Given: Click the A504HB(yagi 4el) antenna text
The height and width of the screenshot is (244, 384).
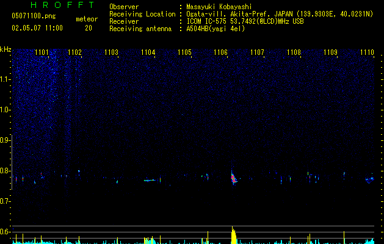Looking at the screenshot, I should [216, 29].
